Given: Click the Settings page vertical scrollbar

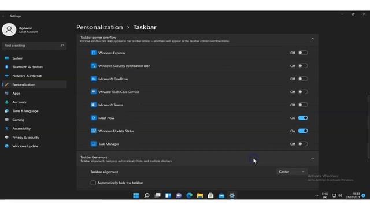Looking at the screenshot, I should coord(369,127).
